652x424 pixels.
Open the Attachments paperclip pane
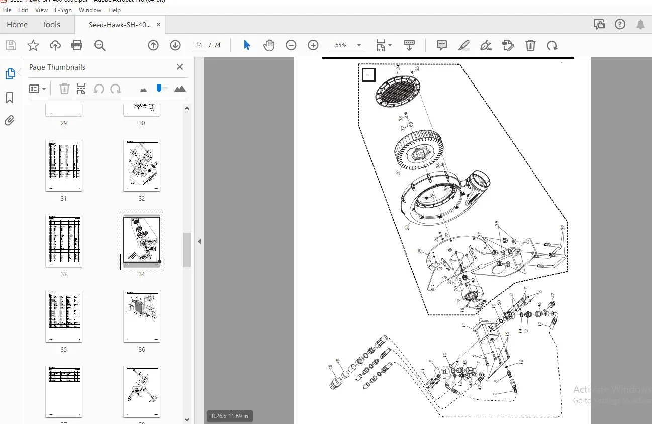[10, 121]
